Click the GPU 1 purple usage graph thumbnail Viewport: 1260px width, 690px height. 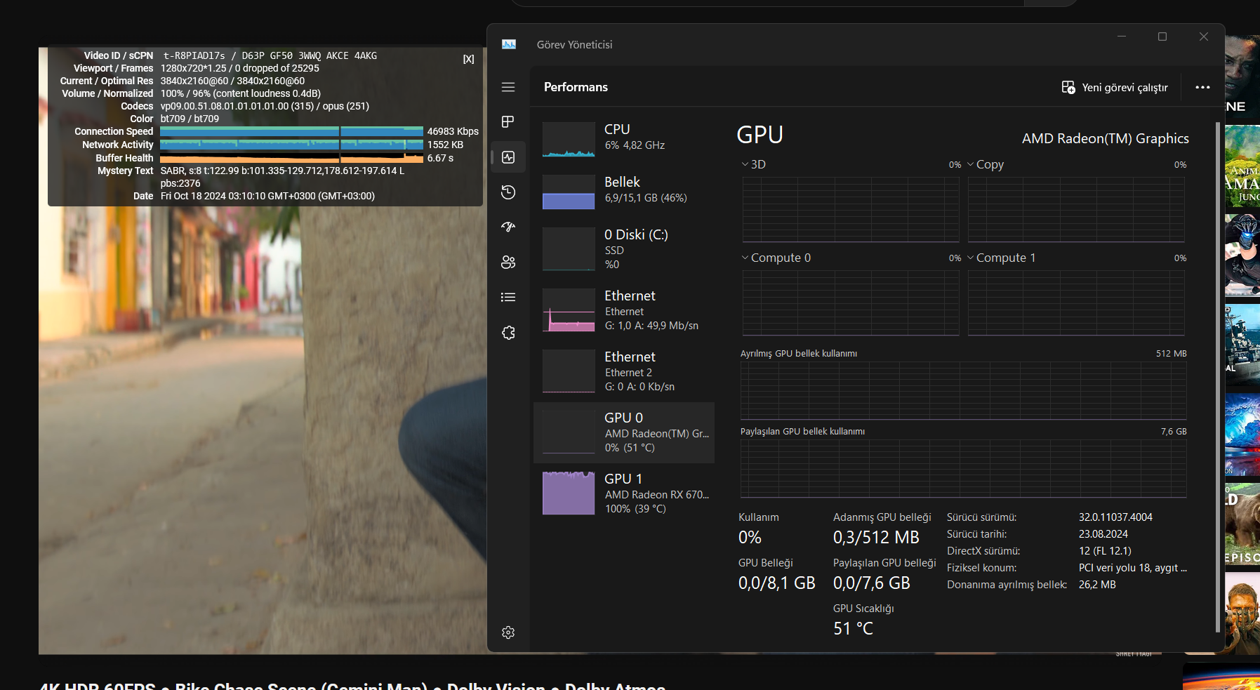pos(569,493)
